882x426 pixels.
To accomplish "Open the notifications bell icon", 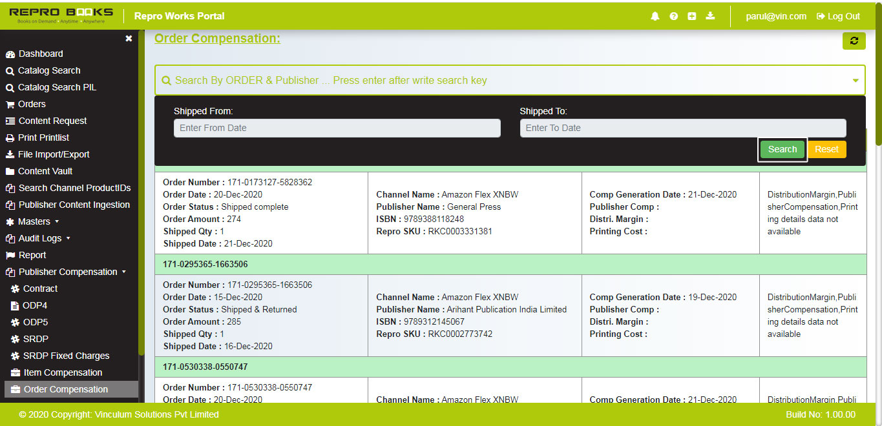I will (x=655, y=15).
